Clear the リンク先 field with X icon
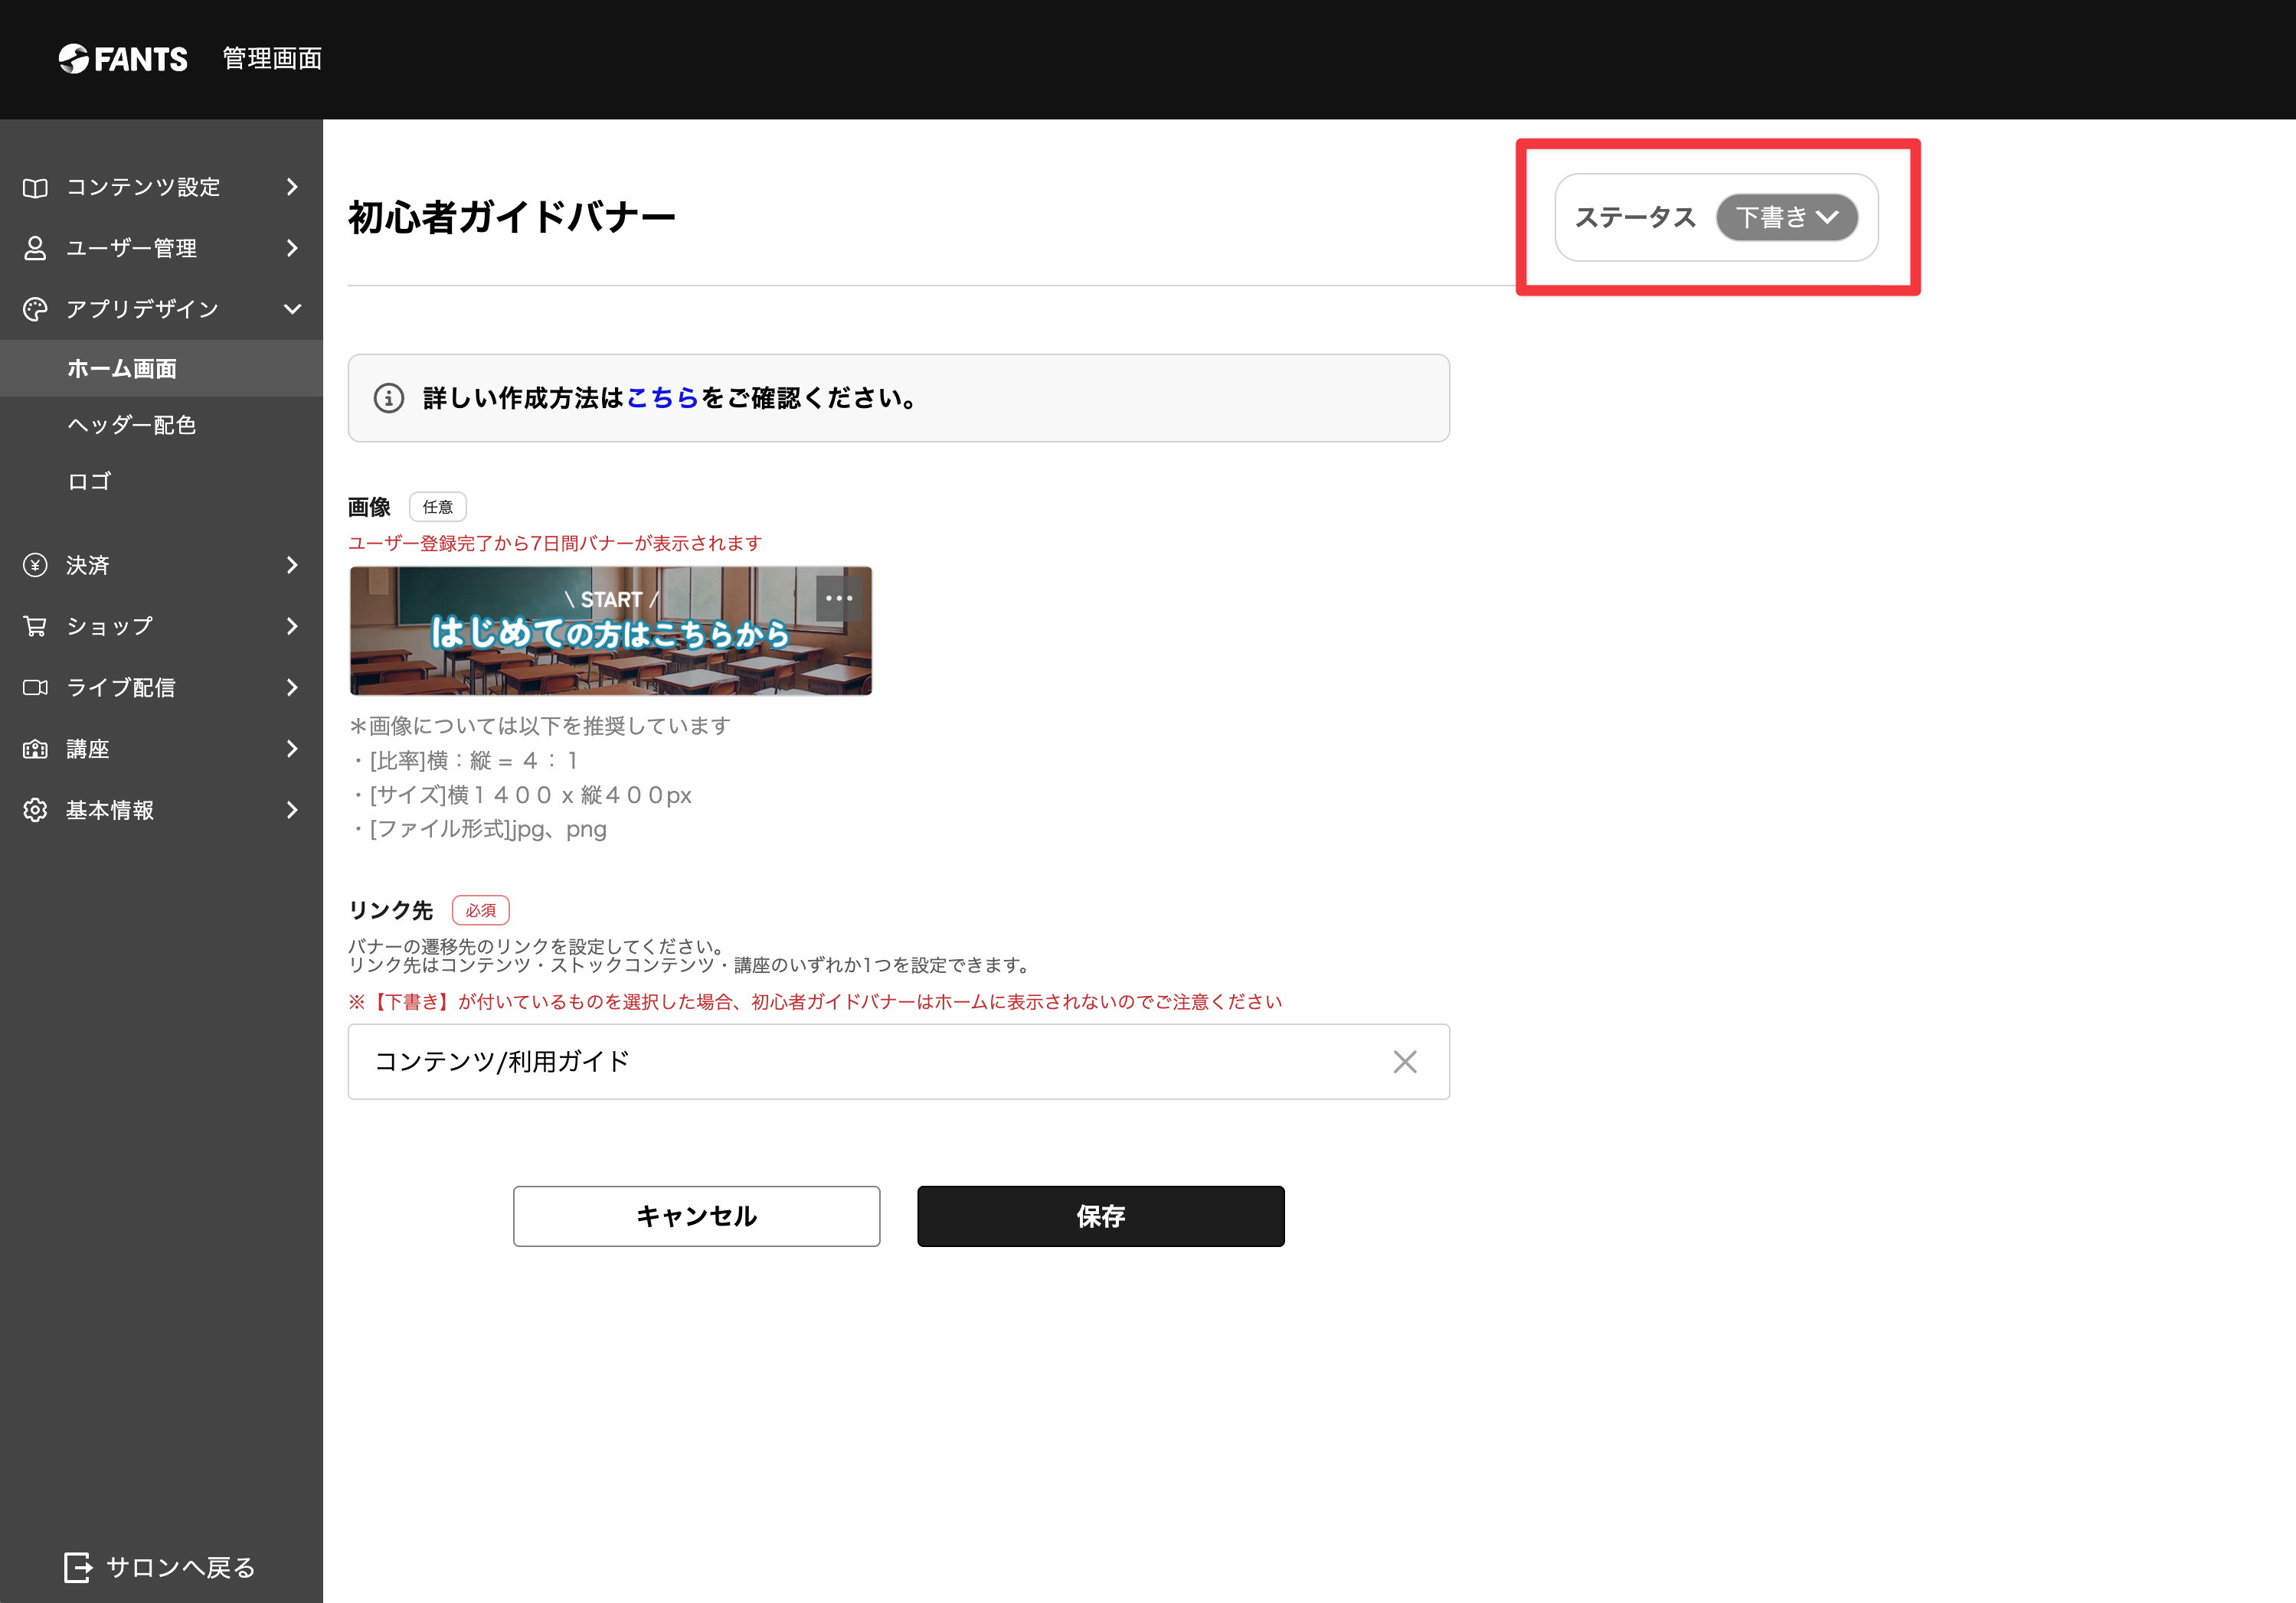The image size is (2296, 1603). pyautogui.click(x=1404, y=1061)
